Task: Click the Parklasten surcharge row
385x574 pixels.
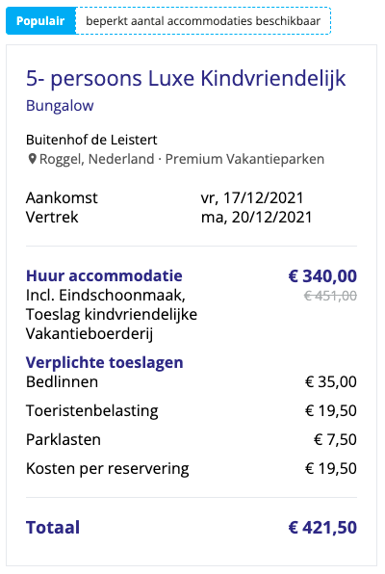Action: (x=192, y=440)
